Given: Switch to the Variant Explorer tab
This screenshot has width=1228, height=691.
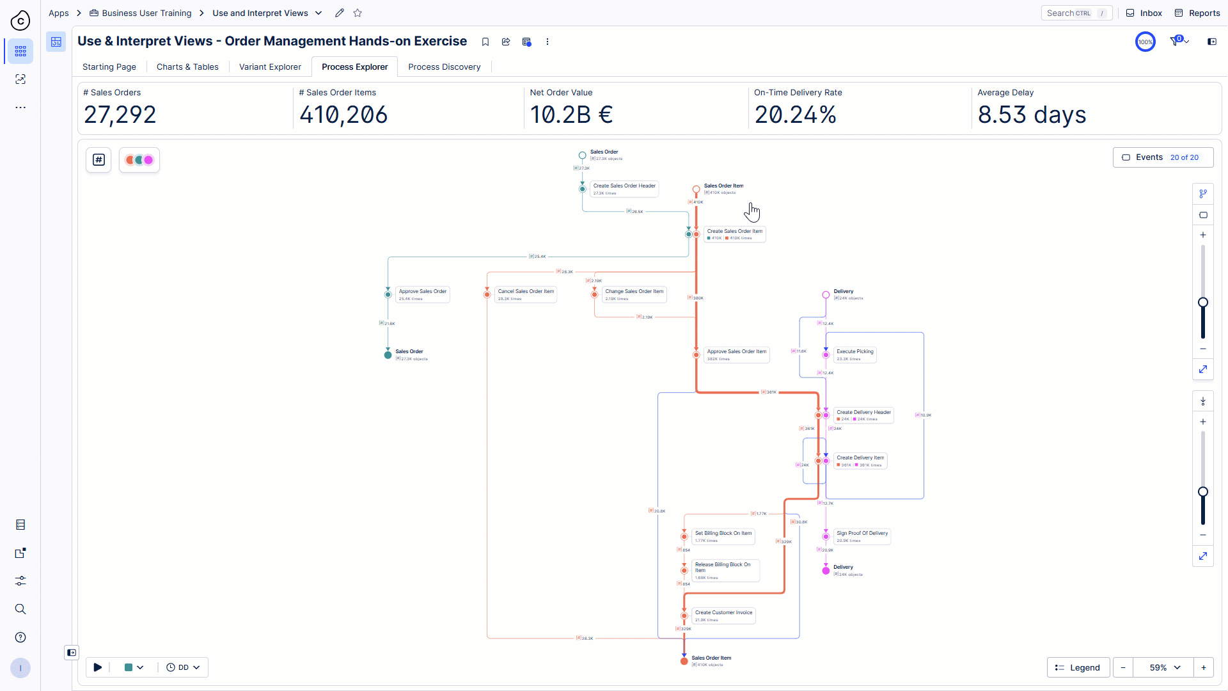Looking at the screenshot, I should pyautogui.click(x=269, y=67).
